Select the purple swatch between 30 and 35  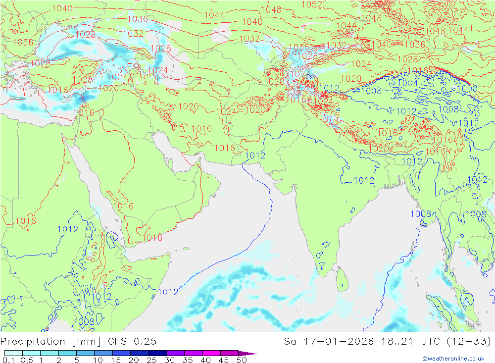click(x=176, y=353)
